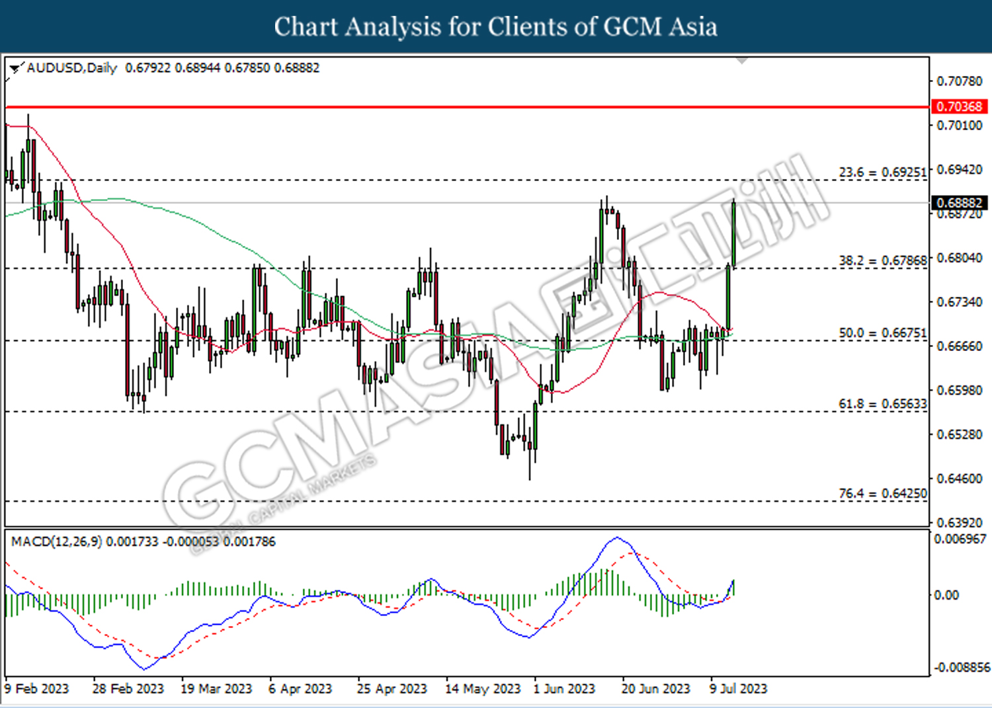
Task: Click the MACD scale value 0.006967
Action: [x=960, y=539]
